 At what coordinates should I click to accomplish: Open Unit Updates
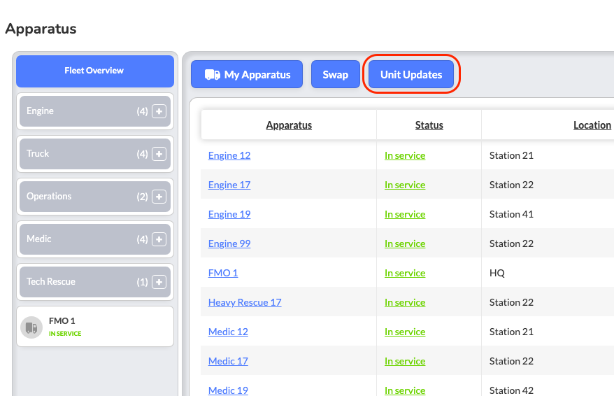pos(411,74)
